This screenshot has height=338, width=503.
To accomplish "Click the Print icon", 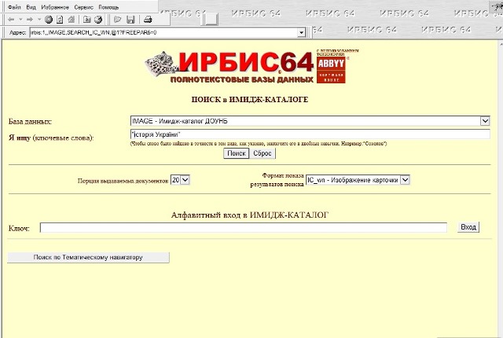I will coord(148,20).
